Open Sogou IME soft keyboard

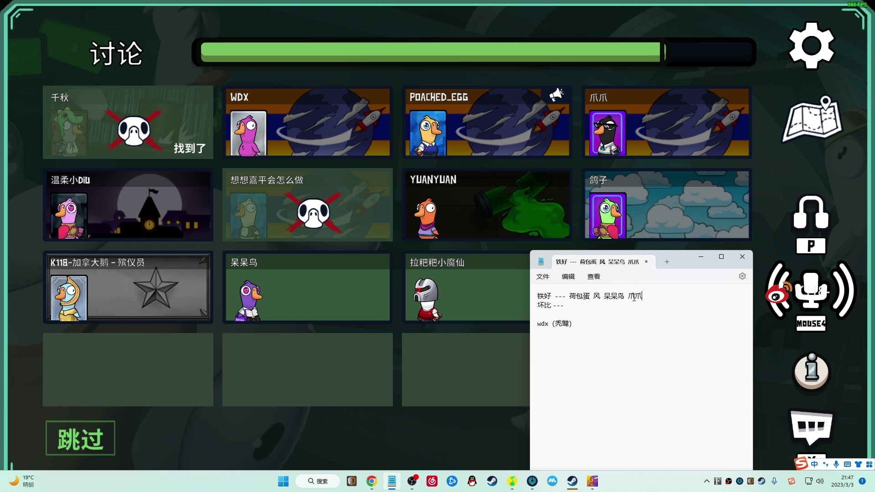pyautogui.click(x=847, y=464)
